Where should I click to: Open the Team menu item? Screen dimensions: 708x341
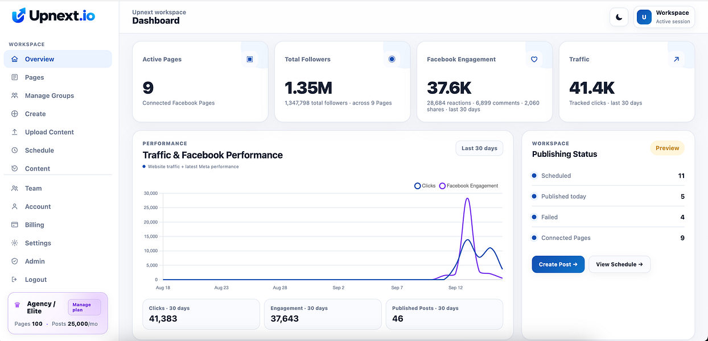58,188
